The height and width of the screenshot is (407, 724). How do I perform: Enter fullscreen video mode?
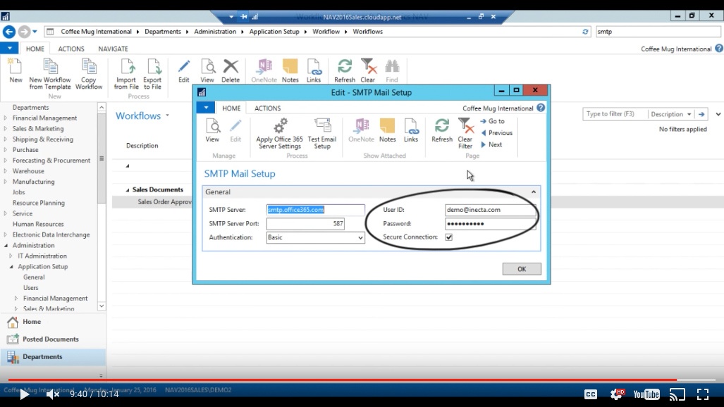coord(703,394)
